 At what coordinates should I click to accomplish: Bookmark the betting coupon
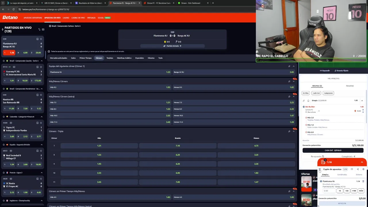(x=352, y=169)
